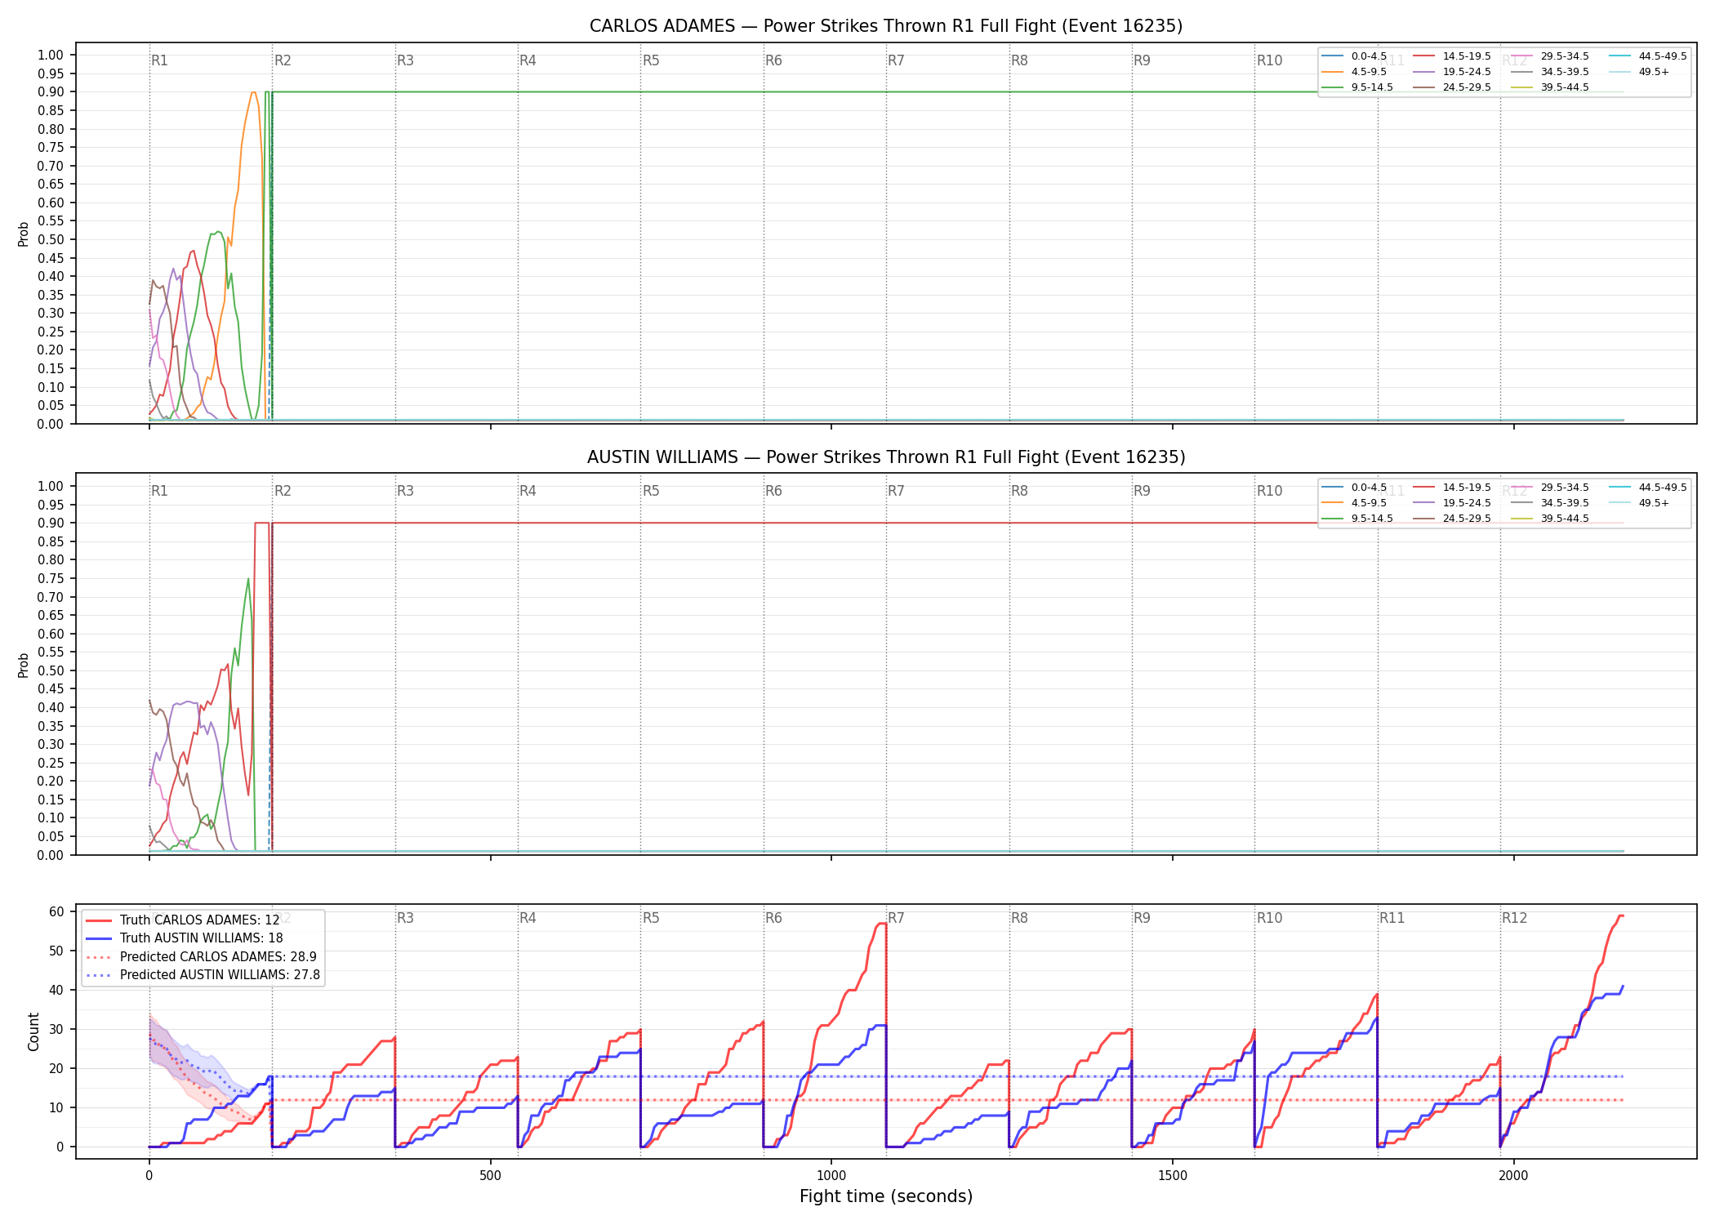The image size is (1715, 1225).
Task: Click the R4 round label in Austin Williams chart
Action: tap(528, 491)
